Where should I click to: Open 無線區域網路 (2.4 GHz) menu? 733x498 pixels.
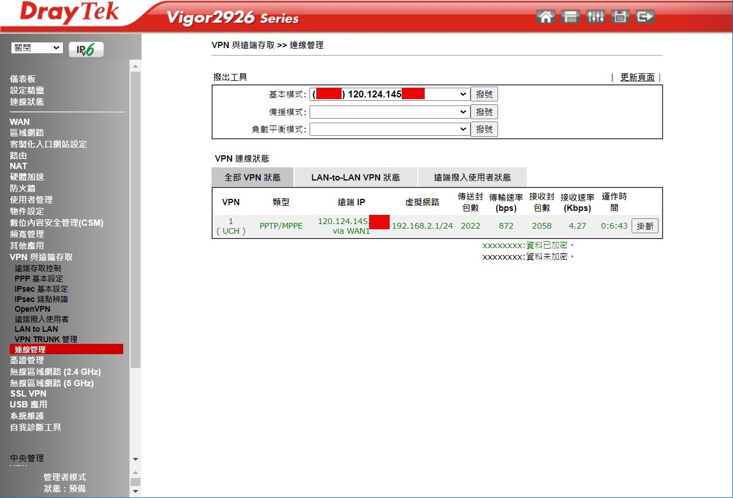tap(56, 372)
